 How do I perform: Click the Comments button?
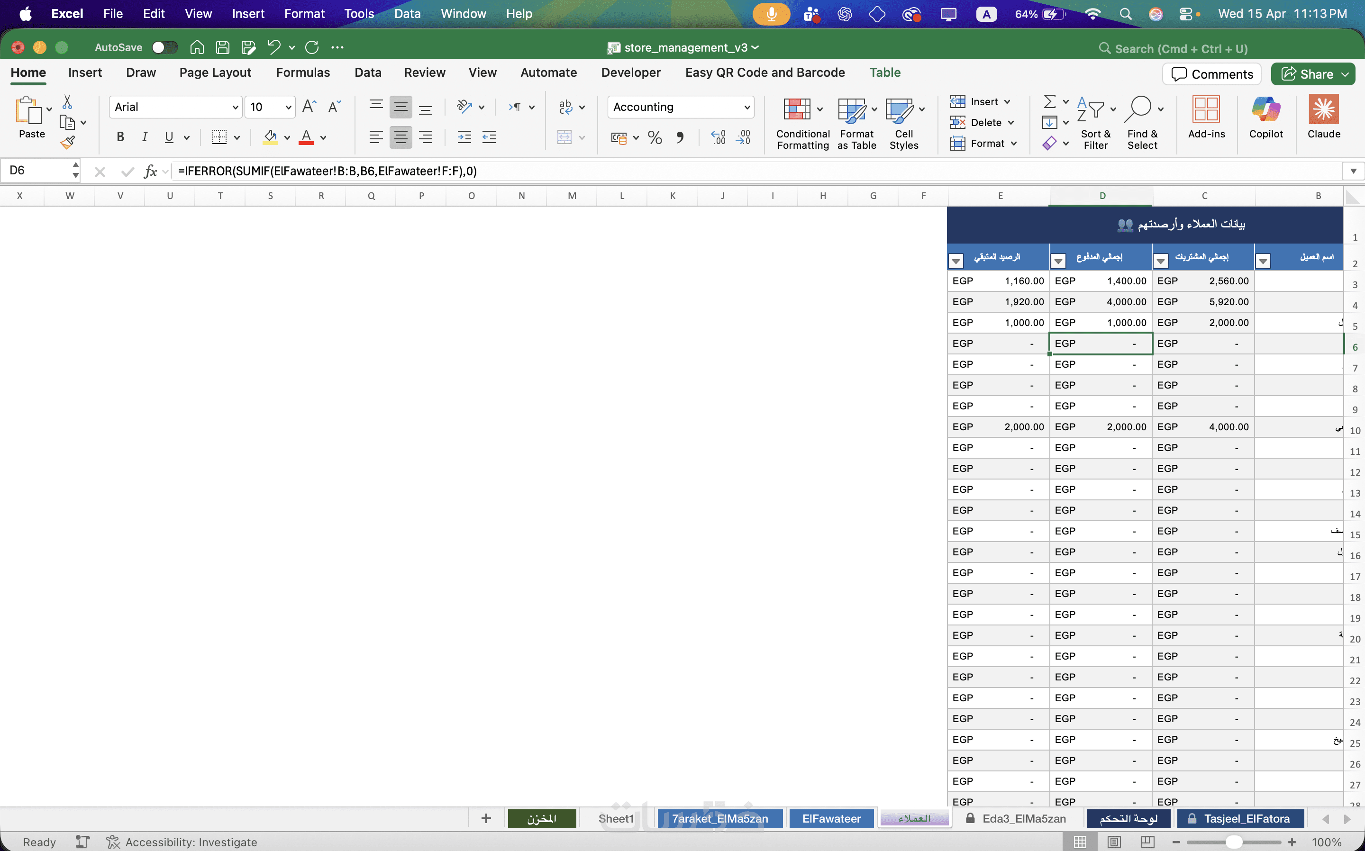coord(1211,74)
